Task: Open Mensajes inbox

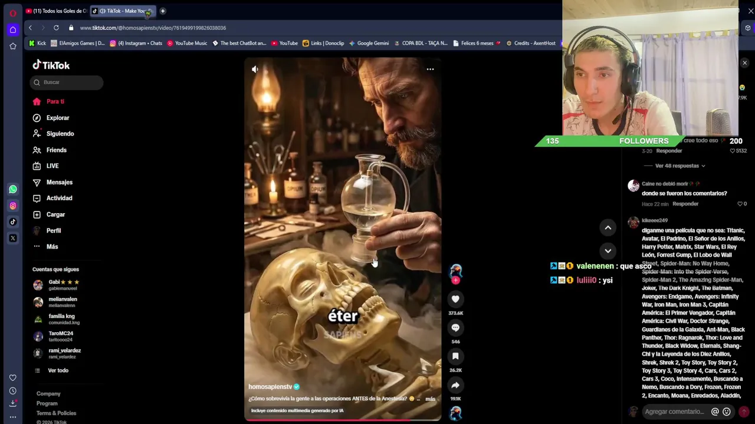Action: (x=52, y=183)
